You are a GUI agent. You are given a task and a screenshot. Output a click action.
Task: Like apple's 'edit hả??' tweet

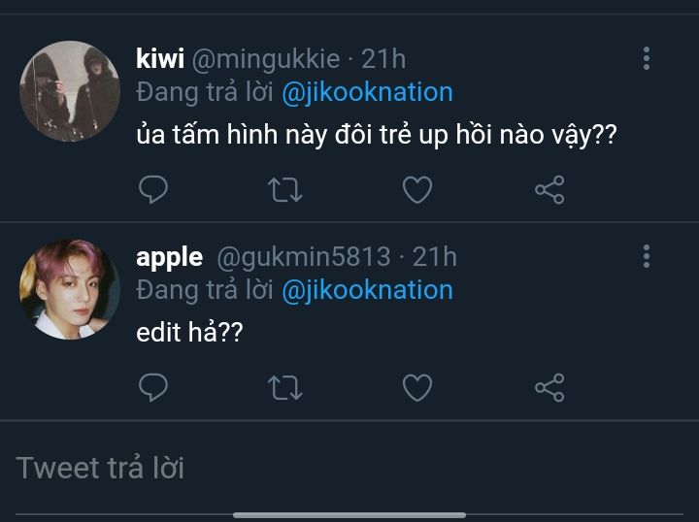click(416, 388)
